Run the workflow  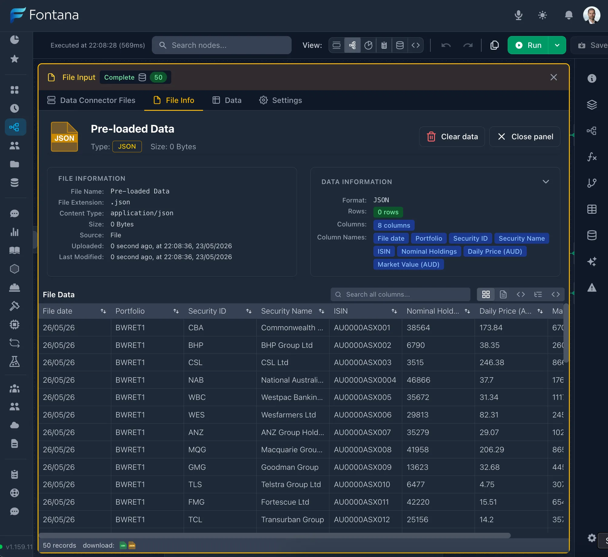pos(528,45)
